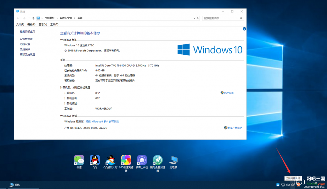Launch QQ游戏大厅 from the desktop
The height and width of the screenshot is (189, 327).
coord(110,160)
